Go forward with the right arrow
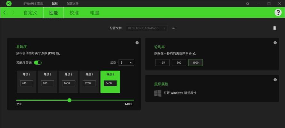The image size is (285, 128). tap(13, 13)
